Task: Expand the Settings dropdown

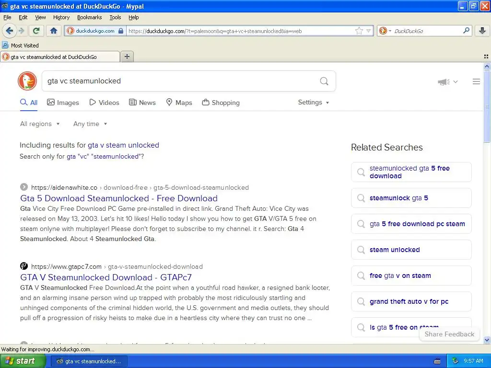Action: click(314, 103)
